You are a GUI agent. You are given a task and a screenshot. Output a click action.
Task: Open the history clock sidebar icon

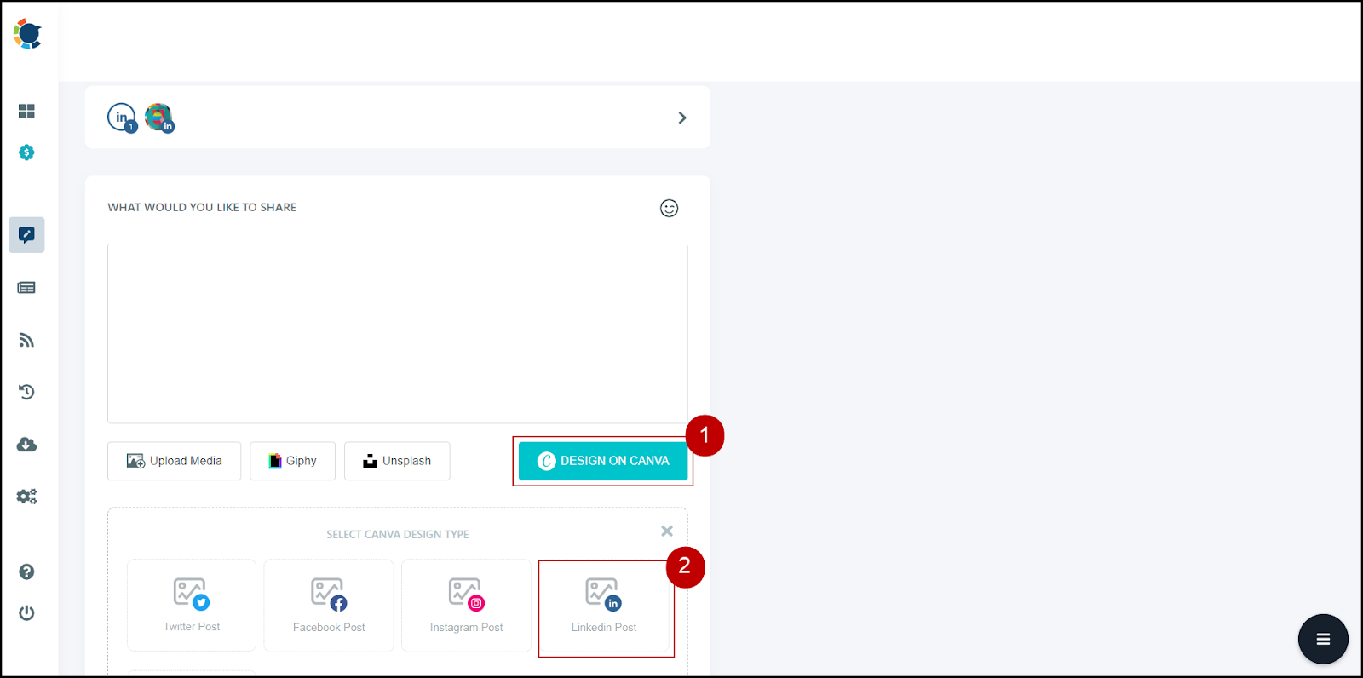coord(26,392)
